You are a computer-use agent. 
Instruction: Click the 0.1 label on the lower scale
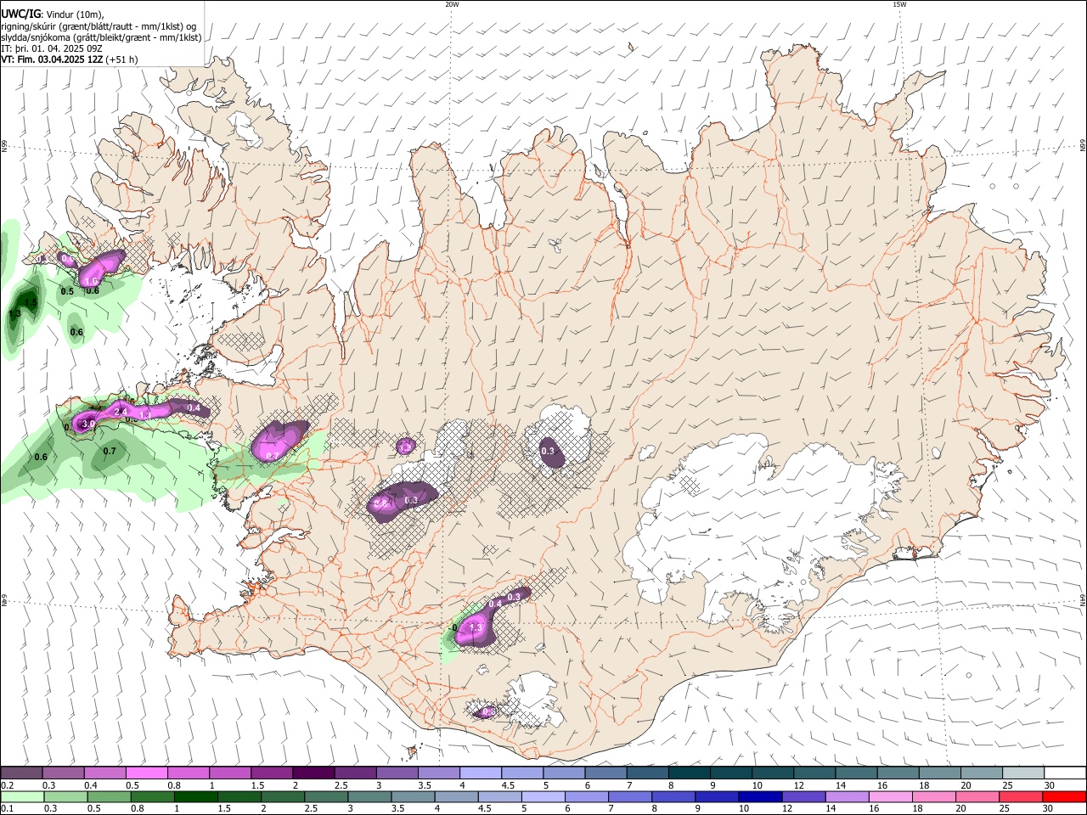tap(7, 809)
